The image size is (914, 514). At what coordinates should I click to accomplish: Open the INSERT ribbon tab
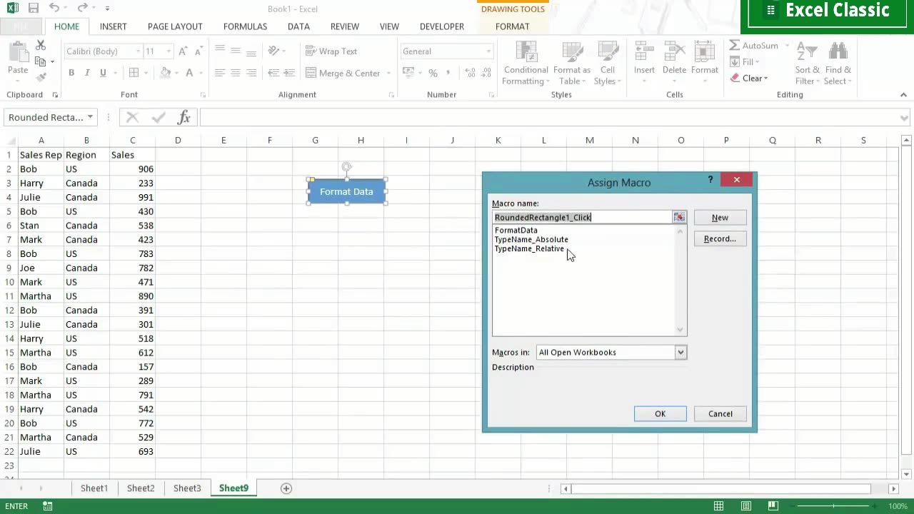[x=114, y=26]
